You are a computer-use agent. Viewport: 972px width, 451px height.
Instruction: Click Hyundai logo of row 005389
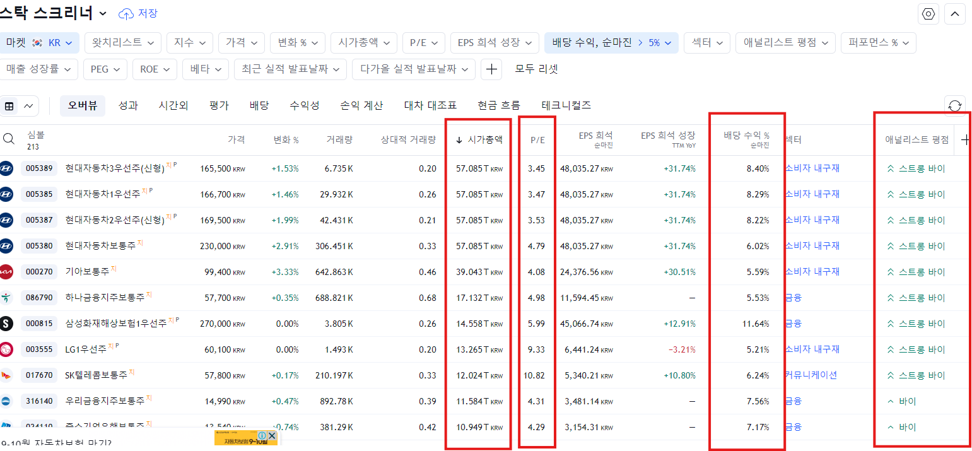pyautogui.click(x=6, y=168)
